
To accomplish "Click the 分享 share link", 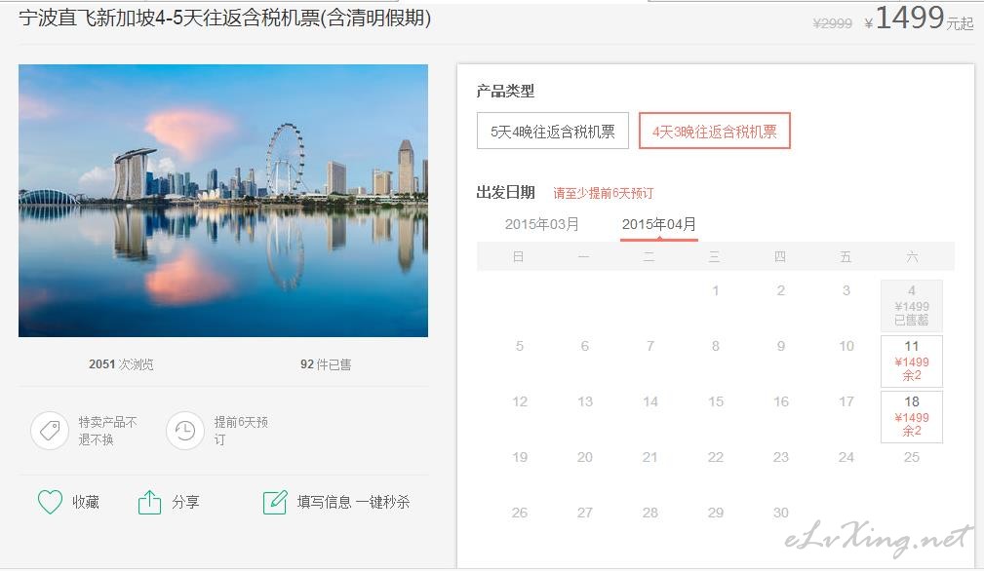I will point(185,502).
